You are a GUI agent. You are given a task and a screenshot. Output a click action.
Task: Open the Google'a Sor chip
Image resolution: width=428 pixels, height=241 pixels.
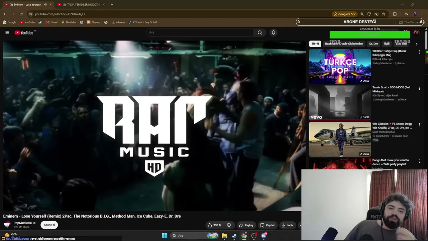click(x=344, y=14)
